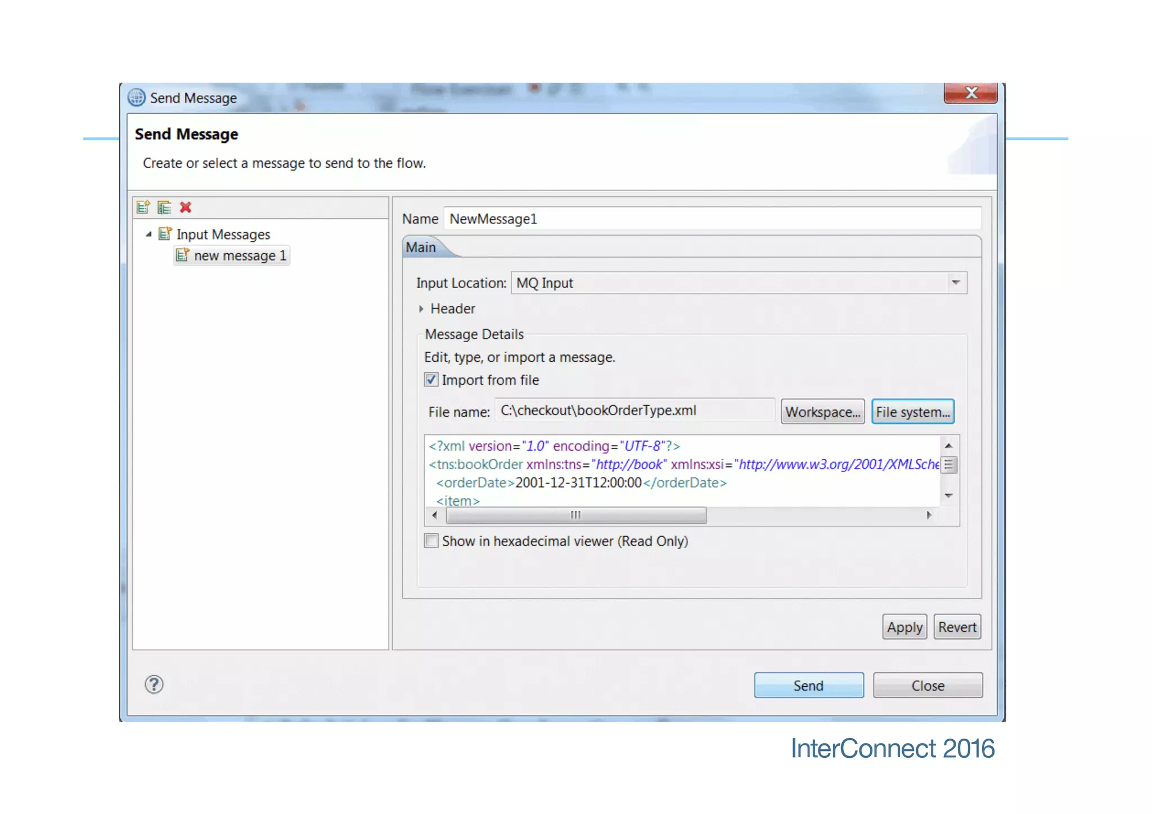This screenshot has height=814, width=1152.
Task: Open help with the question mark icon
Action: [x=154, y=684]
